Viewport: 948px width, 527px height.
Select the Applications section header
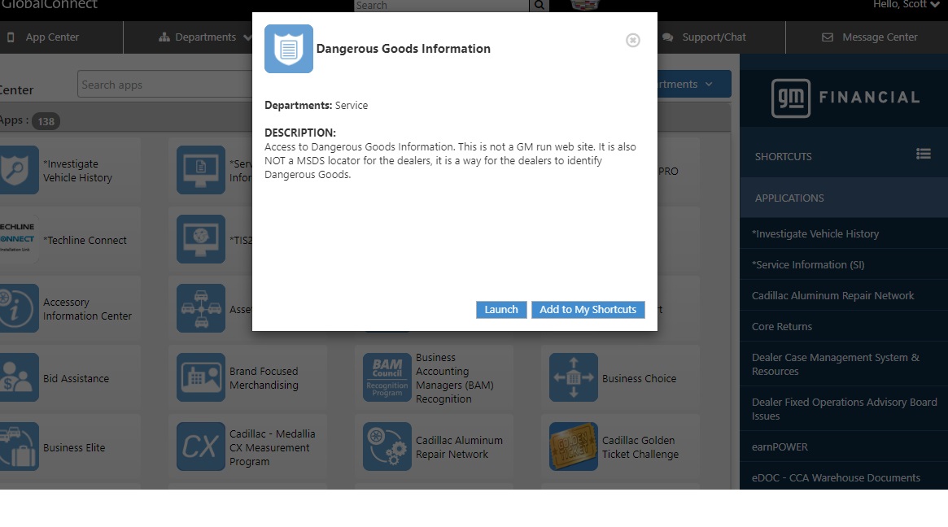pos(845,198)
